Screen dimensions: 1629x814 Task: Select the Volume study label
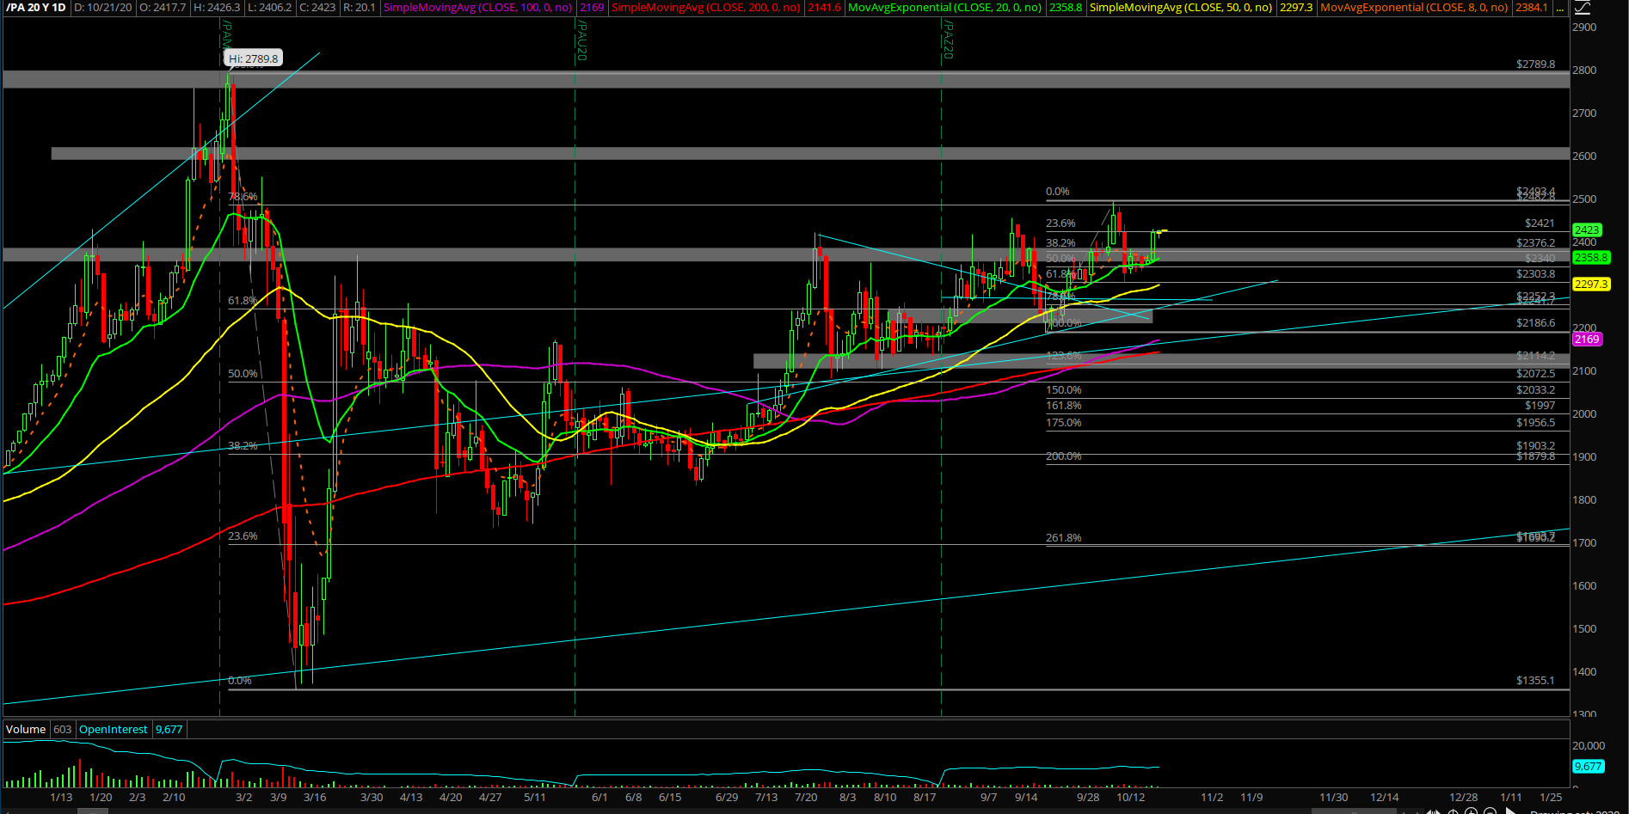click(x=26, y=729)
